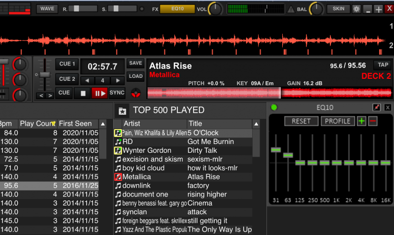The height and width of the screenshot is (235, 394).
Task: Sort by Play Count column header
Action: 38,124
